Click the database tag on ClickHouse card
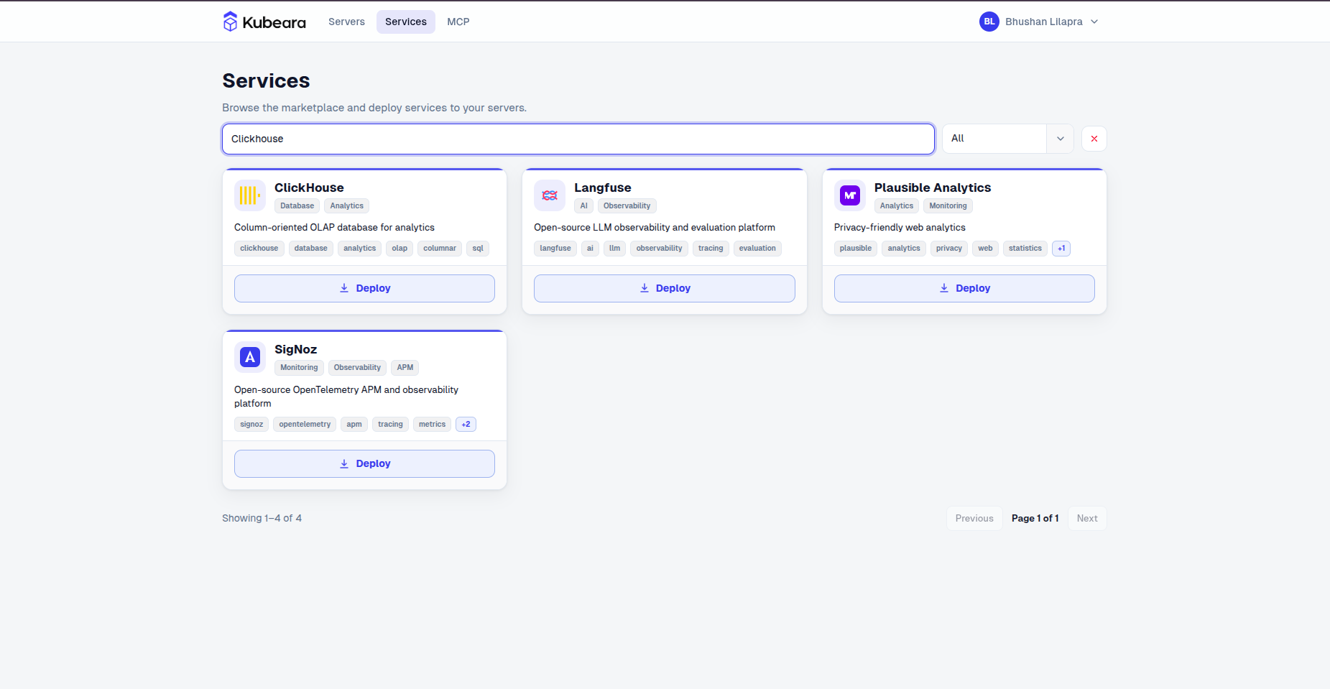Screen dimensions: 1330x689 [x=311, y=249]
